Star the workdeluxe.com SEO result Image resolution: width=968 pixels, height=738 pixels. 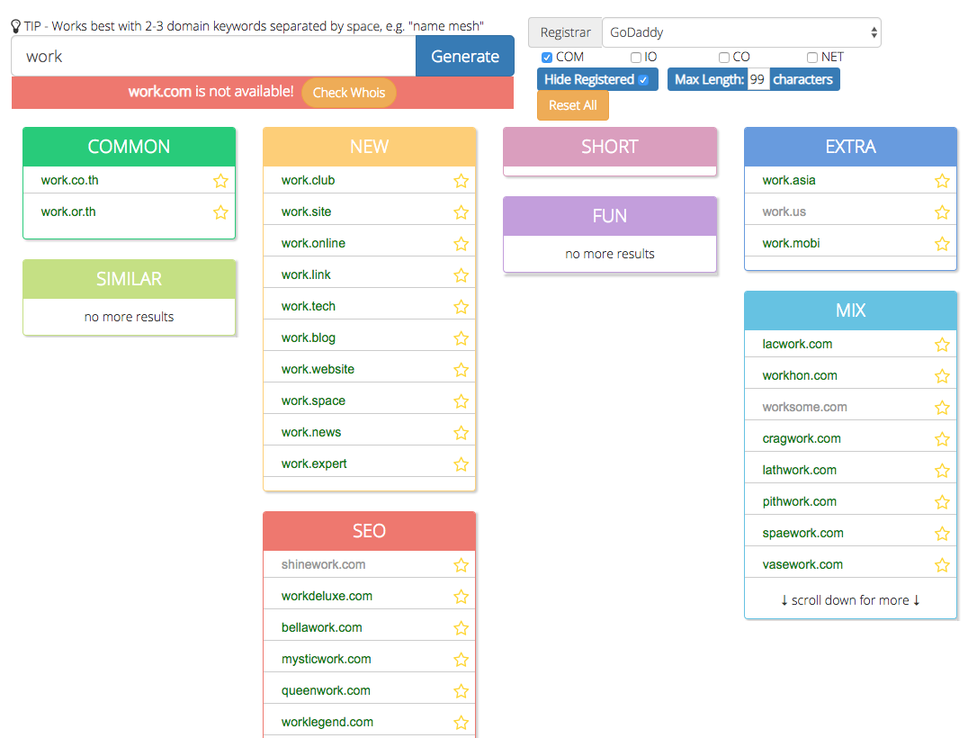point(461,597)
